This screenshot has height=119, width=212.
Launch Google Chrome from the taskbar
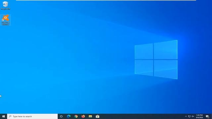coord(76,116)
